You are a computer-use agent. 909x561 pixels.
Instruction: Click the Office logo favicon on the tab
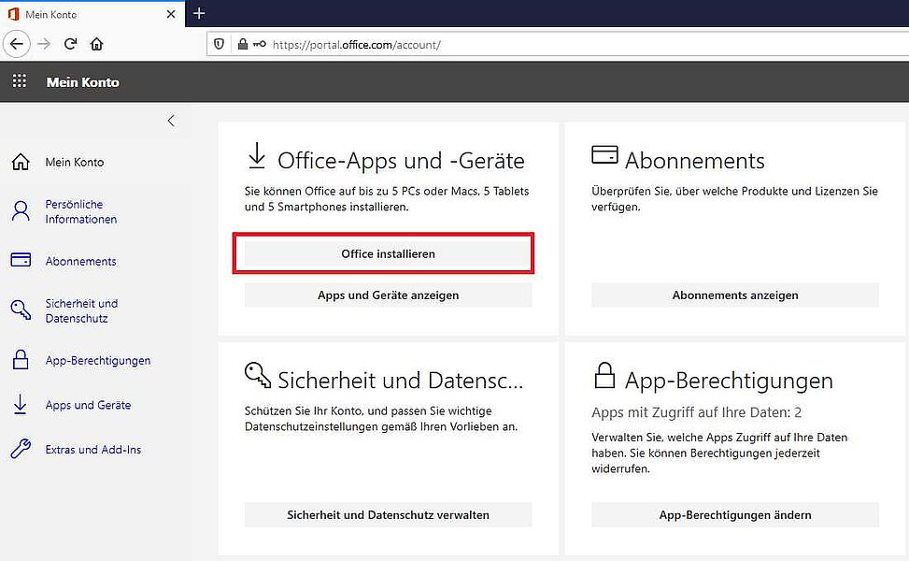(x=13, y=14)
